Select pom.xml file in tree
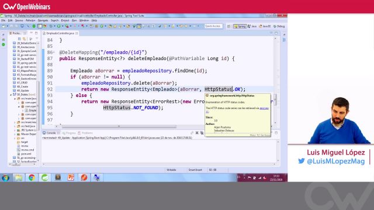The height and width of the screenshot is (210, 374). pyautogui.click(x=25, y=154)
